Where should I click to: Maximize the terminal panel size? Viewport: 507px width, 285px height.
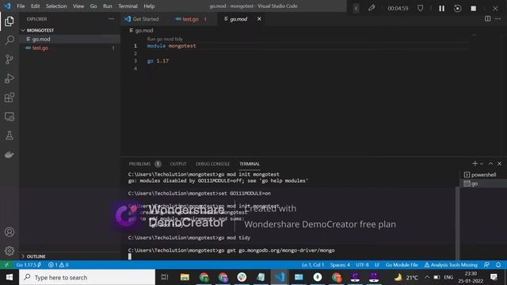coord(490,164)
